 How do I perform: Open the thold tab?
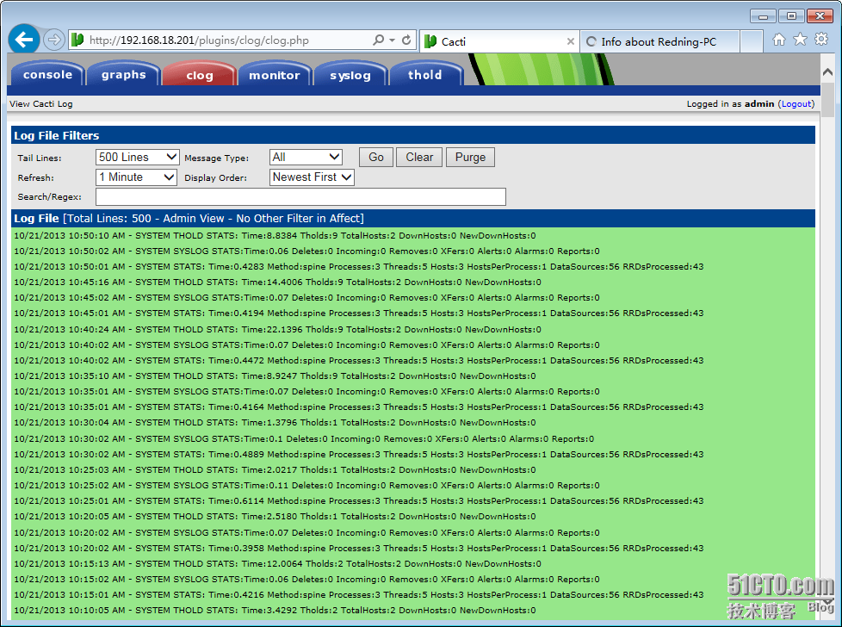click(424, 74)
